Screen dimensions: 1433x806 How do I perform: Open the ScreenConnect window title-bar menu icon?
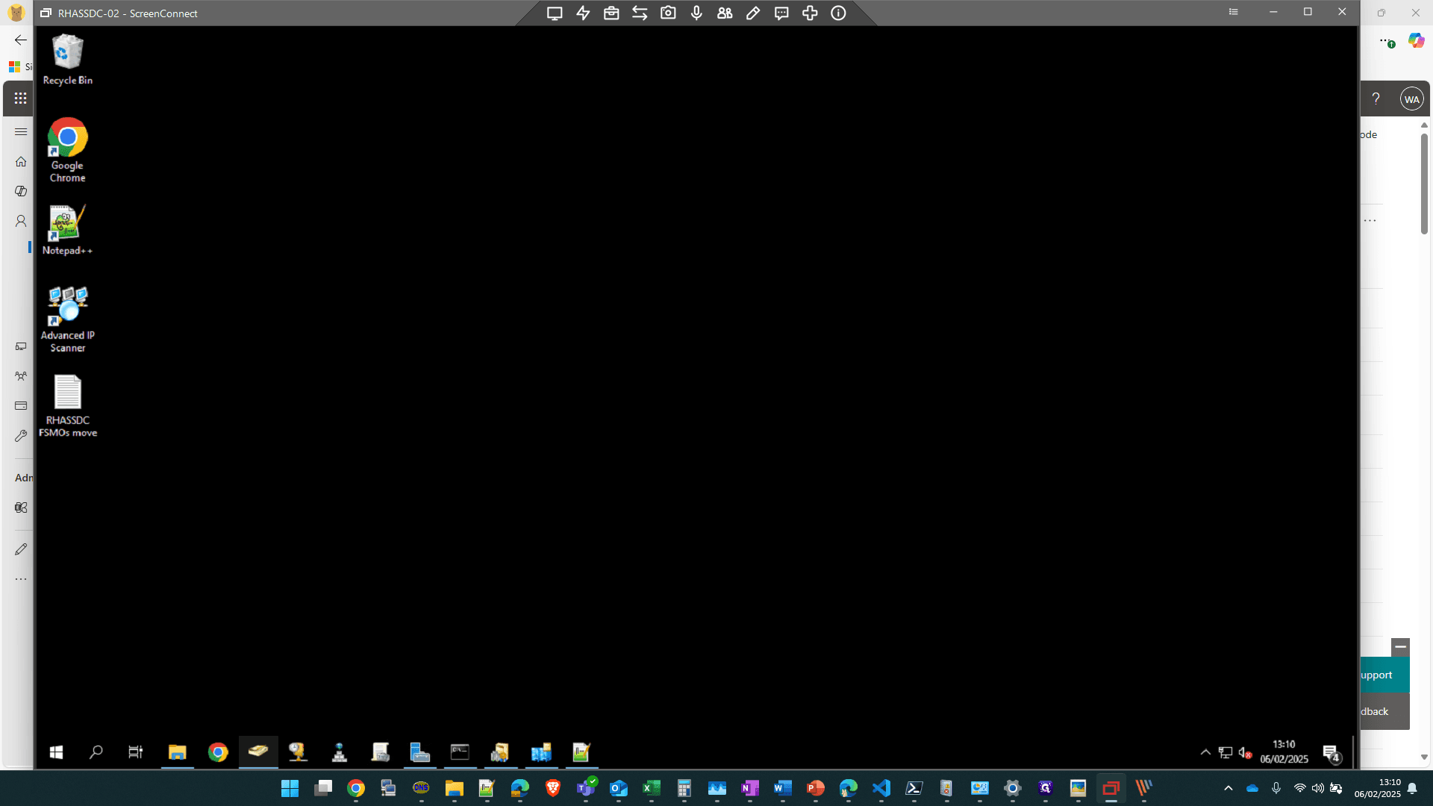coord(1234,12)
